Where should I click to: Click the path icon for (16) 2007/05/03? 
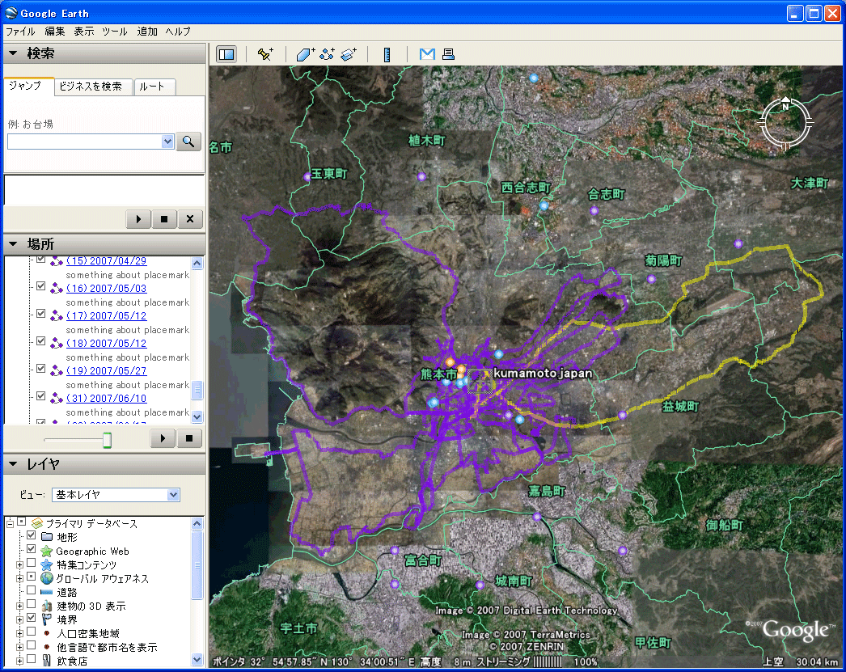pyautogui.click(x=57, y=289)
